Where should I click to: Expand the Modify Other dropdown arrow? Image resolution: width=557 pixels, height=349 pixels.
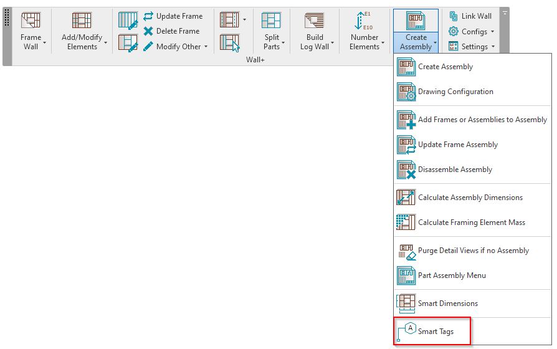pos(206,47)
